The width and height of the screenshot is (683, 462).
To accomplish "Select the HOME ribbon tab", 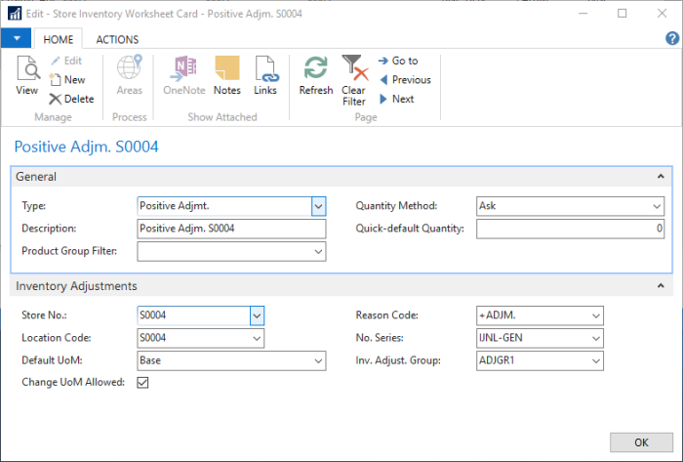I will pyautogui.click(x=59, y=39).
